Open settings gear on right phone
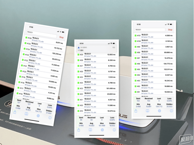The height and width of the screenshot is (145, 194). pos(159,111)
